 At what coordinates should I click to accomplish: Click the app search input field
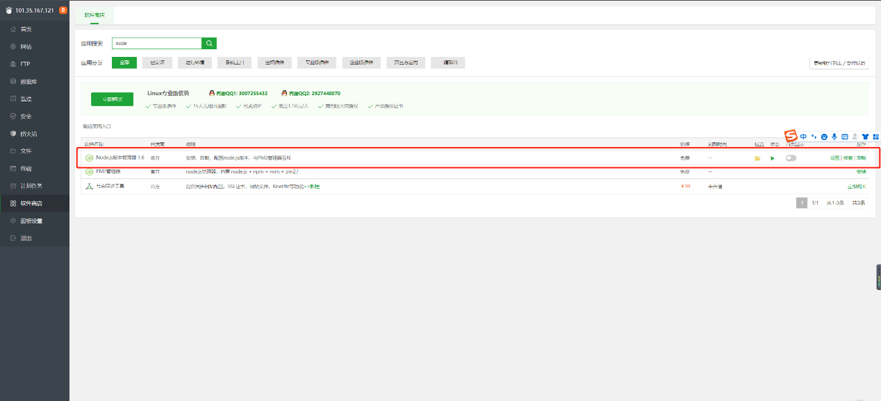click(156, 43)
